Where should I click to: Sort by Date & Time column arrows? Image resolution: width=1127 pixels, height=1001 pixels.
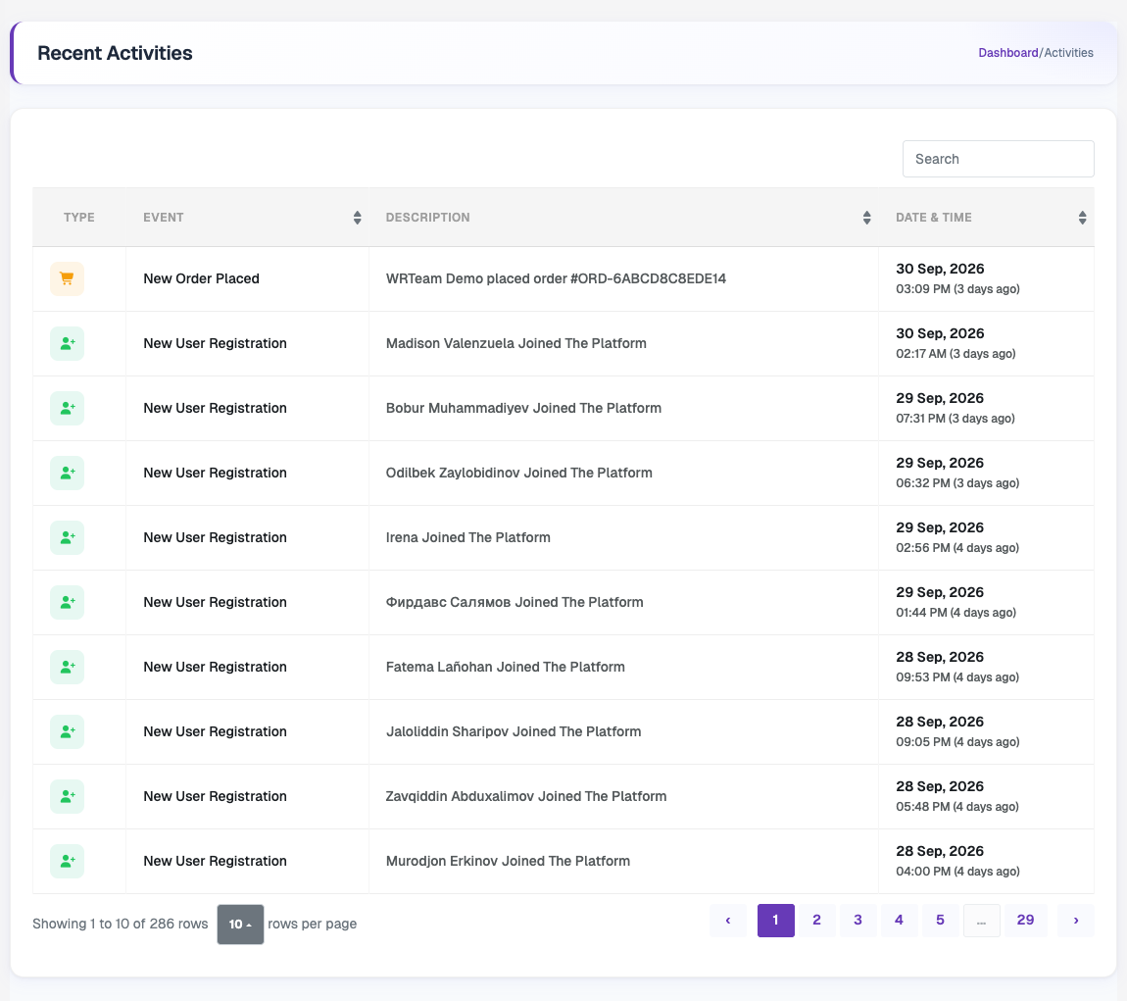[x=1083, y=218]
